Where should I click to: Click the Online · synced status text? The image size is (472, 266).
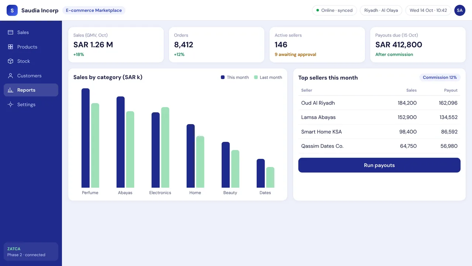pos(337,10)
